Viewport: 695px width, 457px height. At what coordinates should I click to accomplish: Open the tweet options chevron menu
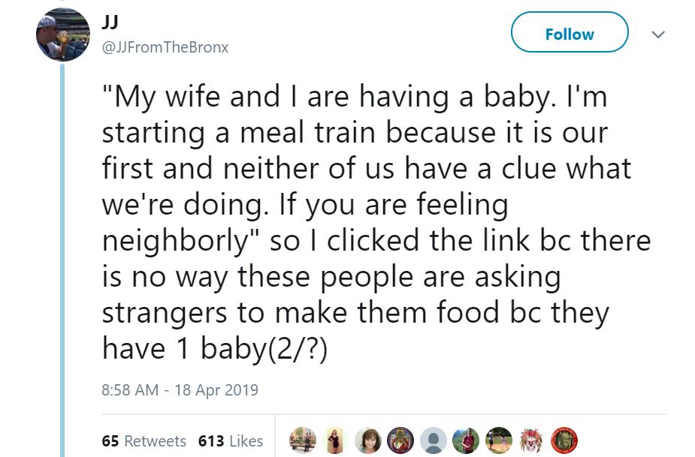[657, 35]
